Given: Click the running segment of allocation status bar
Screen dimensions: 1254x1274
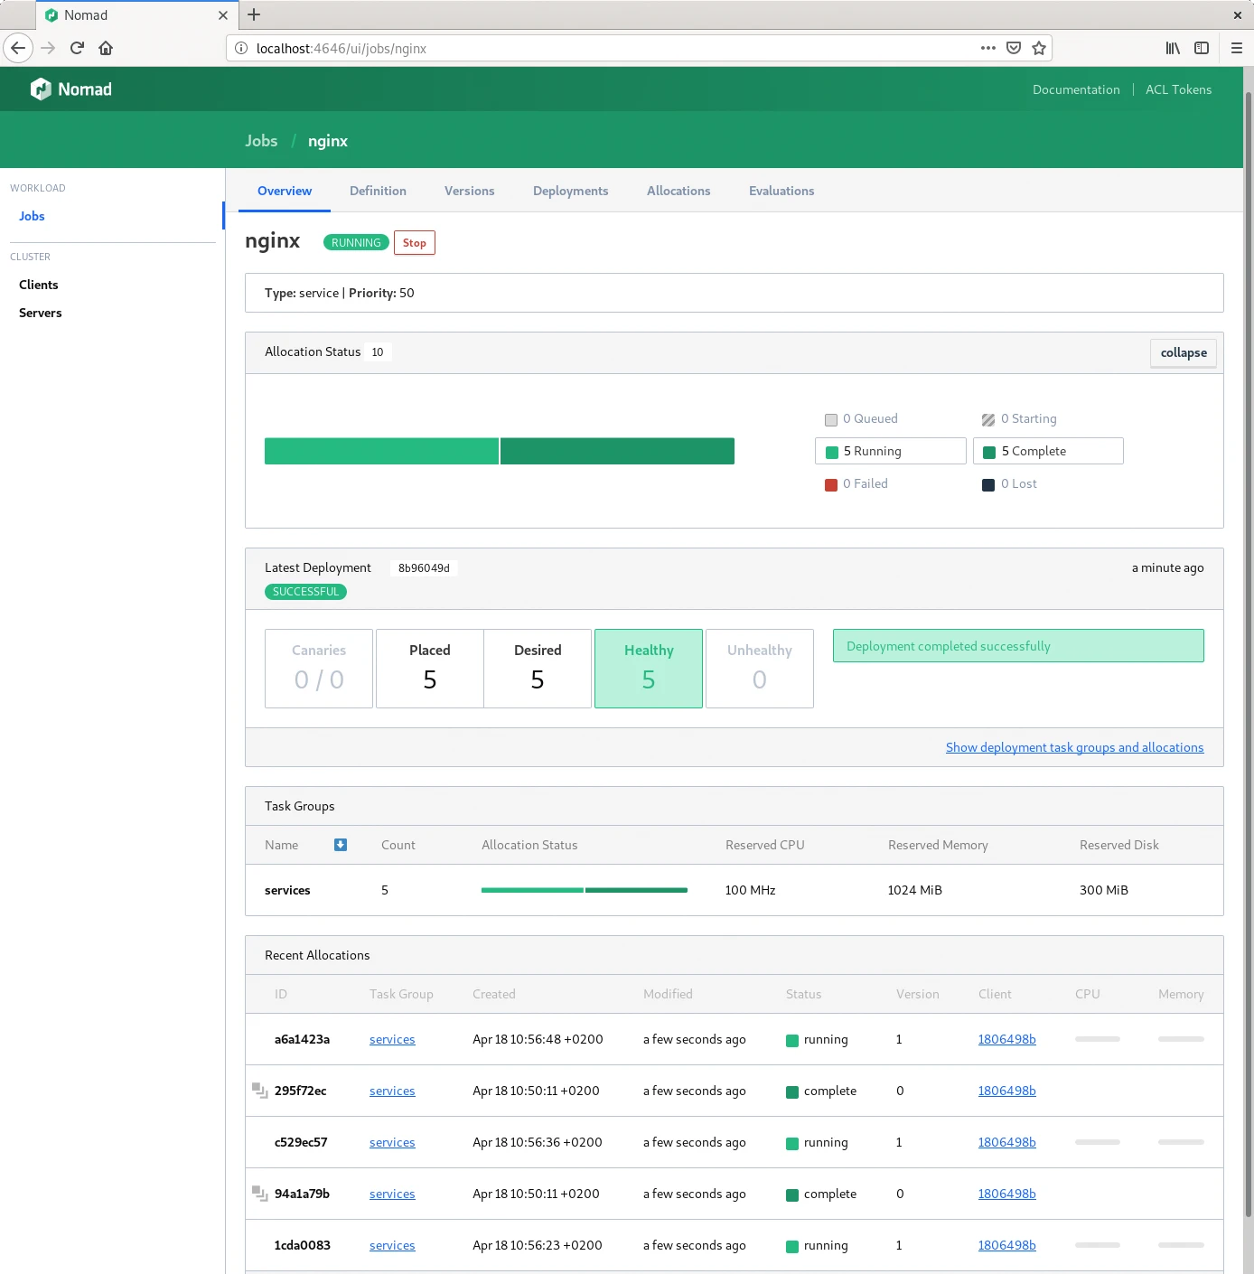Looking at the screenshot, I should (x=381, y=451).
